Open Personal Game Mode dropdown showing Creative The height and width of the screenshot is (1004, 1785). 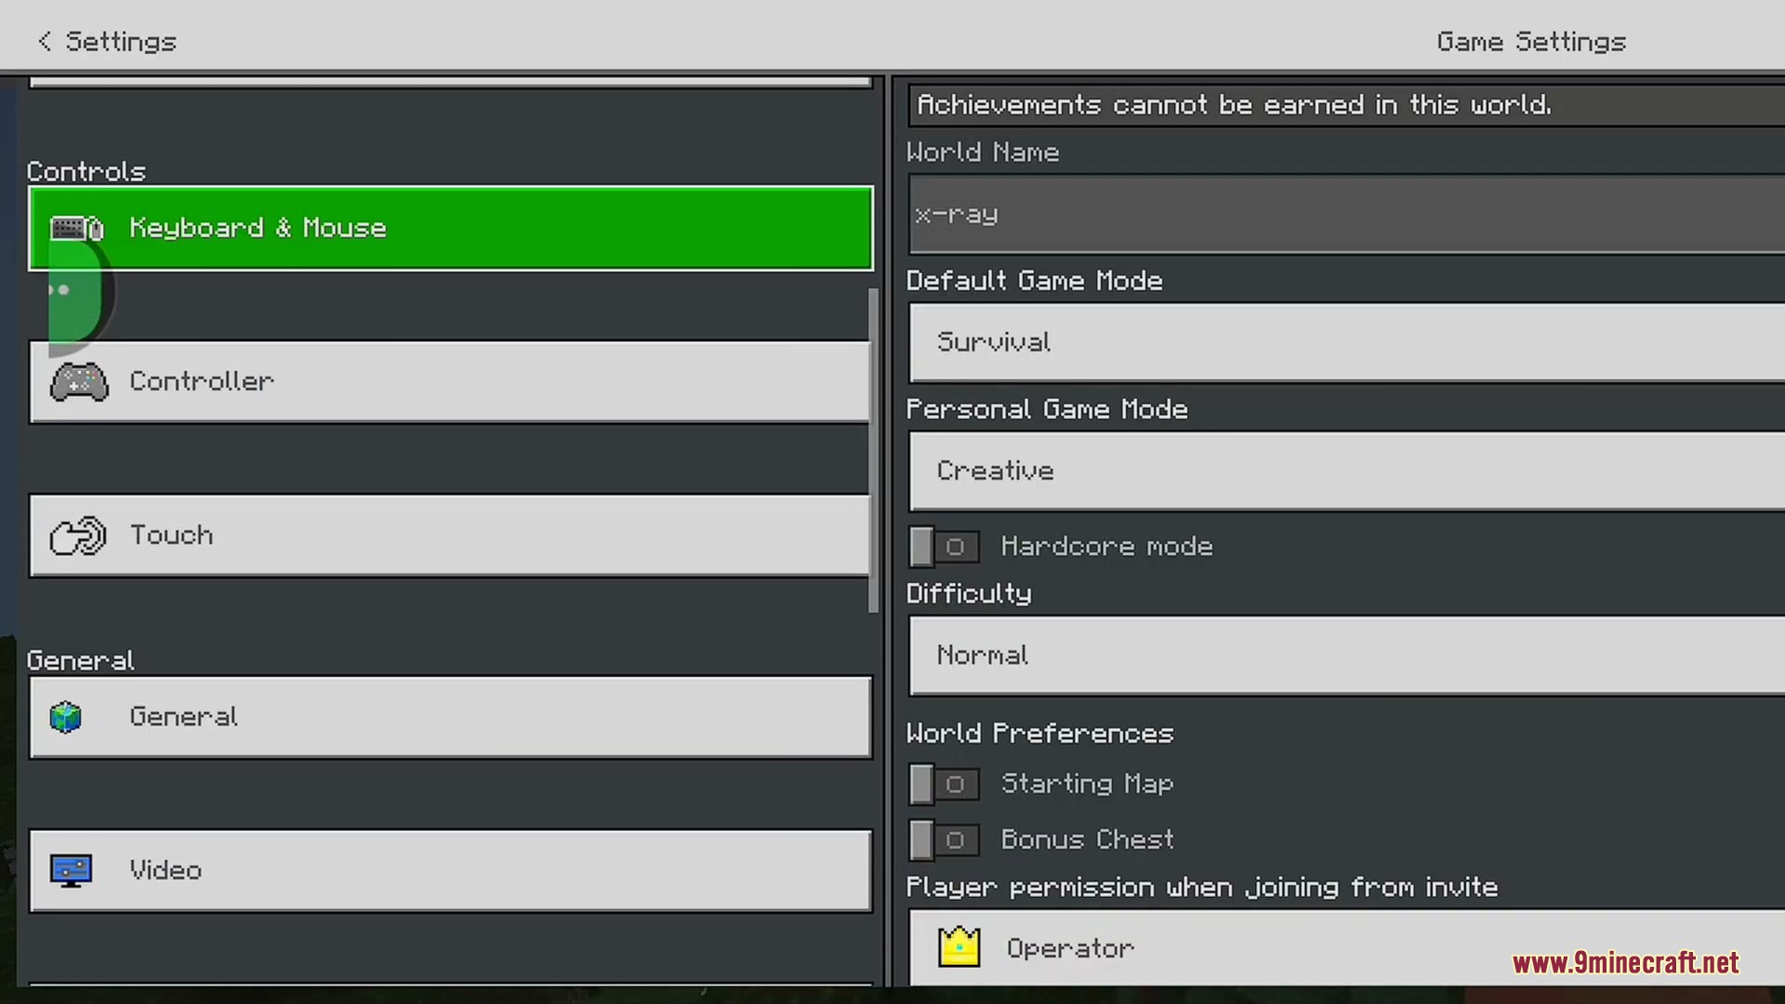(x=1347, y=470)
